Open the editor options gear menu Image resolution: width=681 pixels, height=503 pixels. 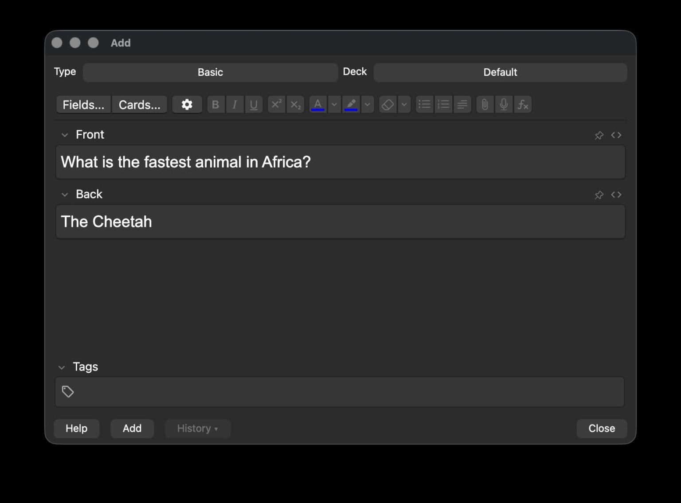187,105
